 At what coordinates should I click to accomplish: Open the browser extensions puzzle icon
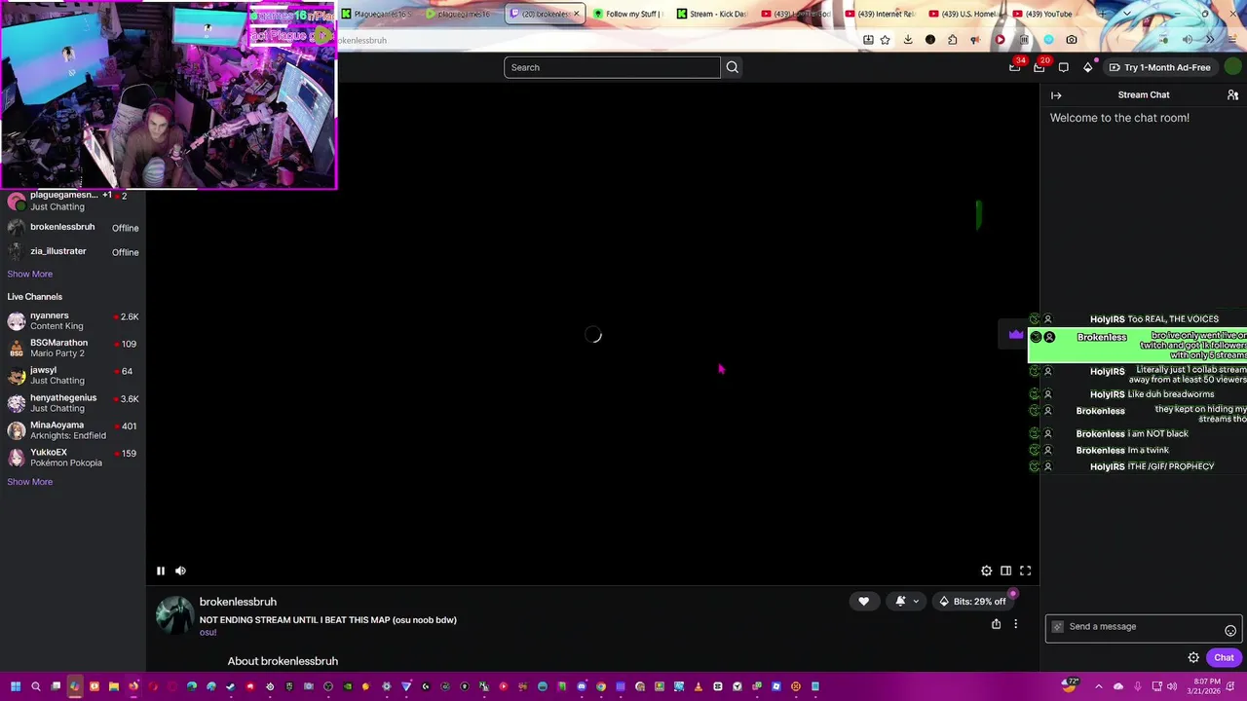[953, 40]
